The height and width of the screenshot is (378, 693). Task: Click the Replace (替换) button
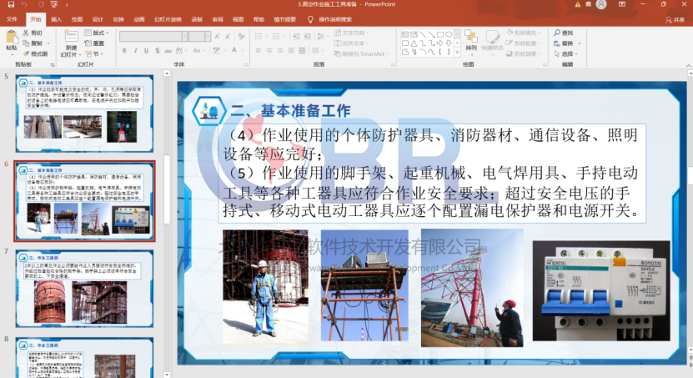pyautogui.click(x=565, y=43)
